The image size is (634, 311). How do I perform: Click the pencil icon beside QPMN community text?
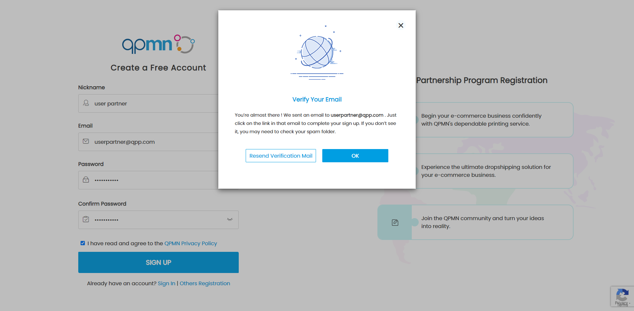(x=395, y=222)
